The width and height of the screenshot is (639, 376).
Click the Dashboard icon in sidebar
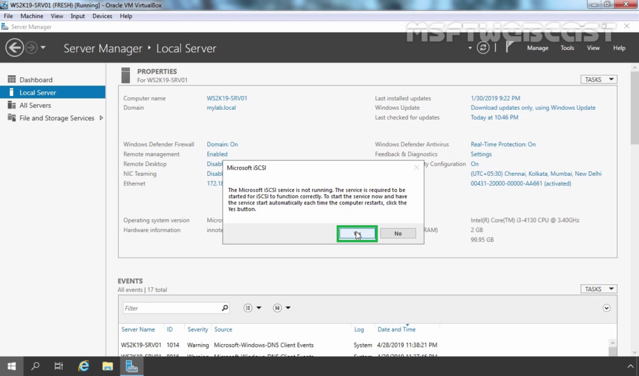(x=11, y=79)
